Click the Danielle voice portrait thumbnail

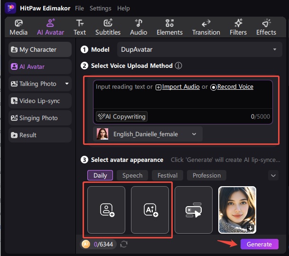pos(103,134)
